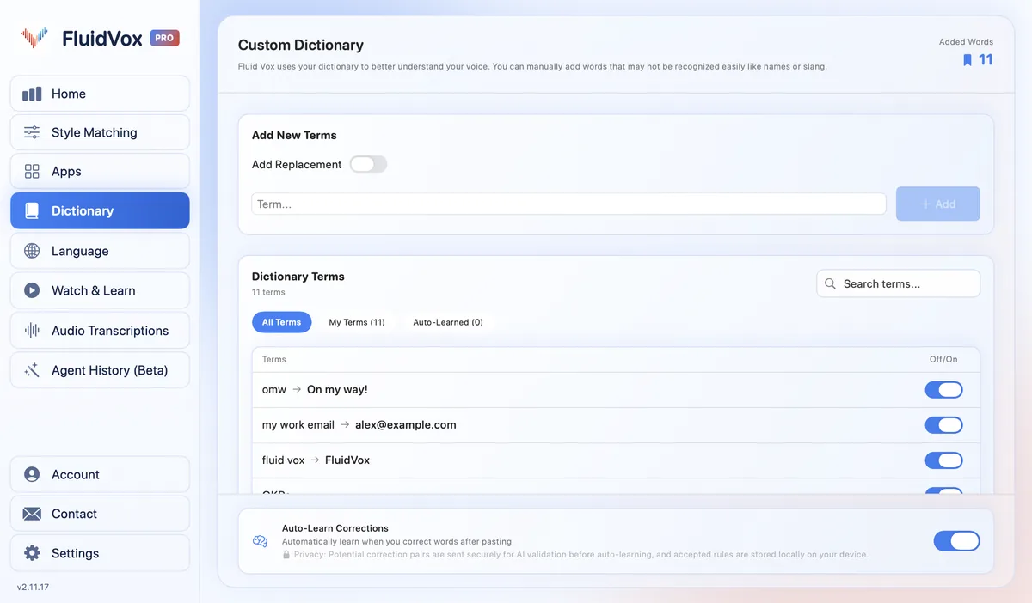
Task: Click the + Add button
Action: click(938, 204)
